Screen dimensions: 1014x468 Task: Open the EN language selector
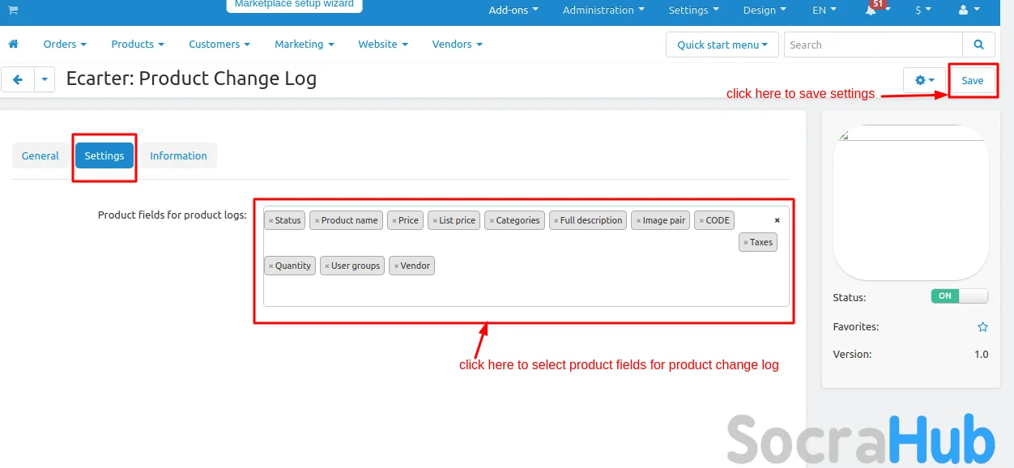coord(824,10)
